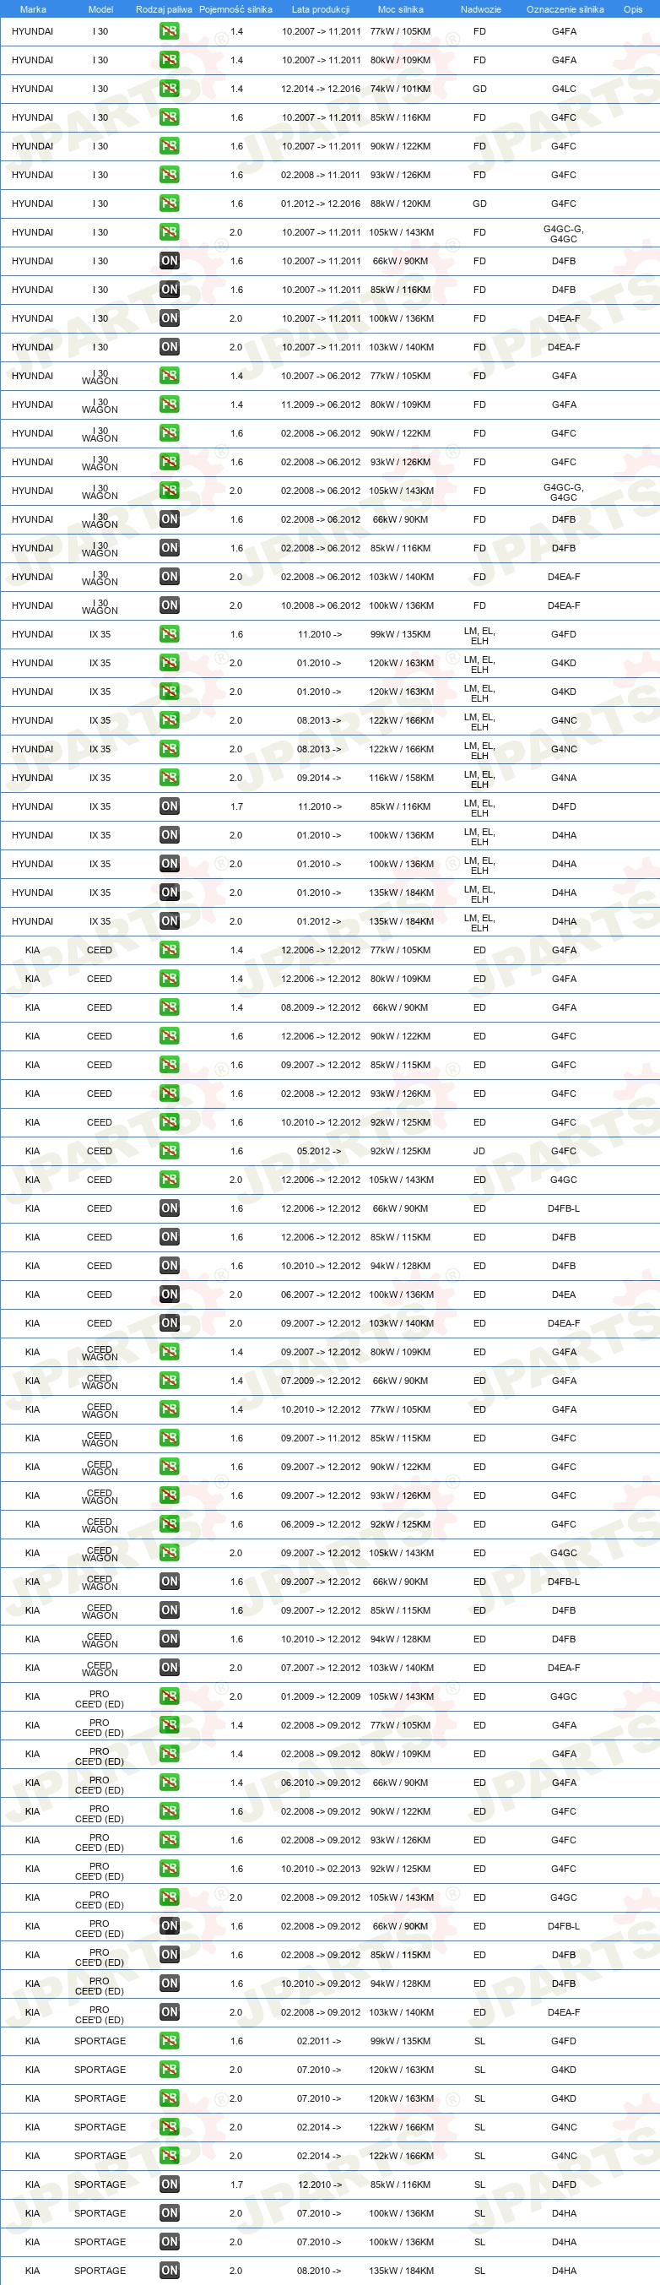This screenshot has height=2285, width=660.
Task: Select production date 09.2014 -> cell
Action: (x=318, y=778)
